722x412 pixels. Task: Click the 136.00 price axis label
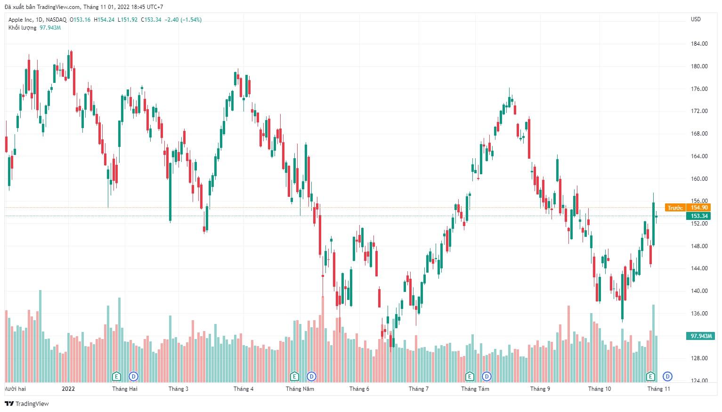click(x=699, y=314)
